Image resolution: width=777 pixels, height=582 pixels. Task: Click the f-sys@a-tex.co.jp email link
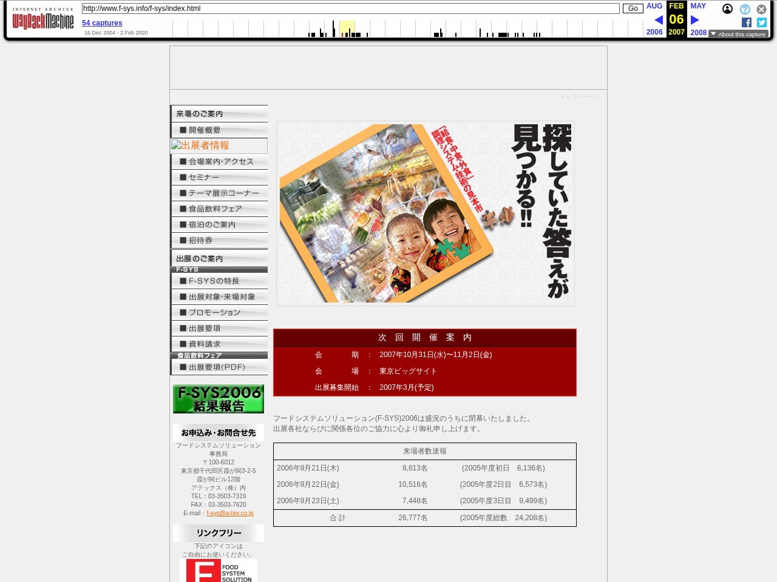(x=230, y=513)
